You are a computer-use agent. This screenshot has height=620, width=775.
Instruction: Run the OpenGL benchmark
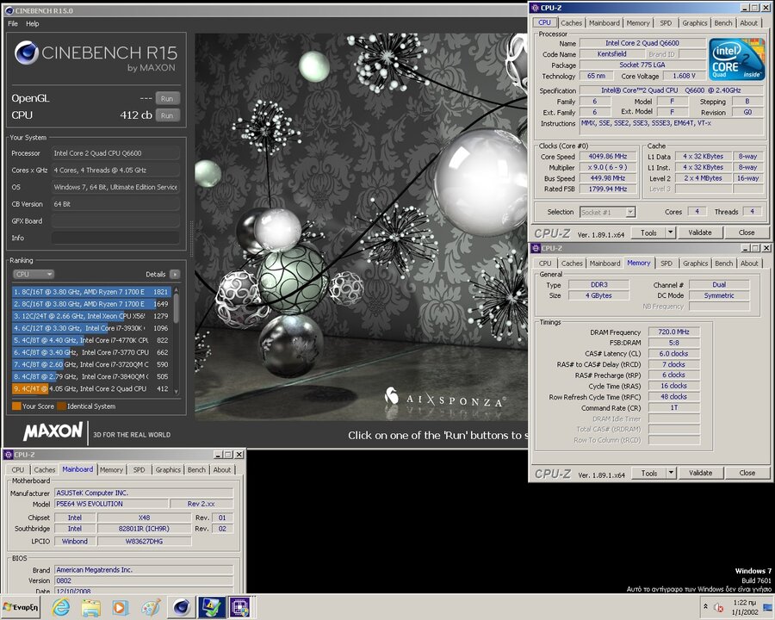[x=167, y=98]
